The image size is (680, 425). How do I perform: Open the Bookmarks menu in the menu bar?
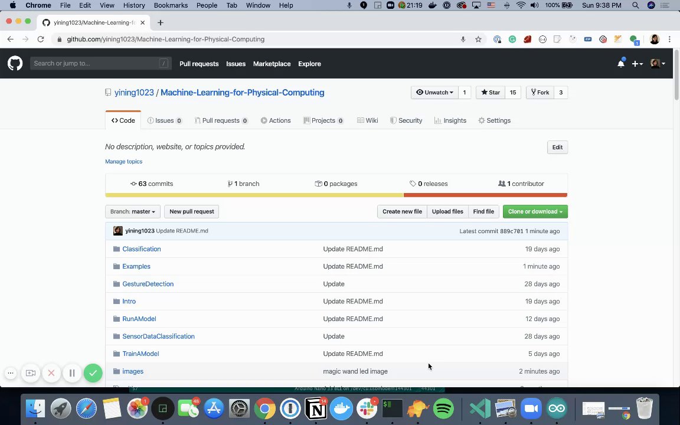[171, 5]
